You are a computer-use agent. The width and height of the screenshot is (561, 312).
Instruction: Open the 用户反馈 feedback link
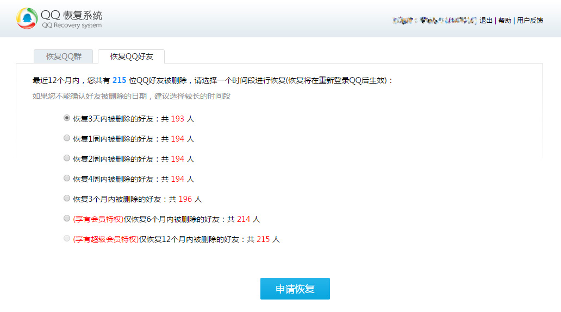pyautogui.click(x=530, y=21)
